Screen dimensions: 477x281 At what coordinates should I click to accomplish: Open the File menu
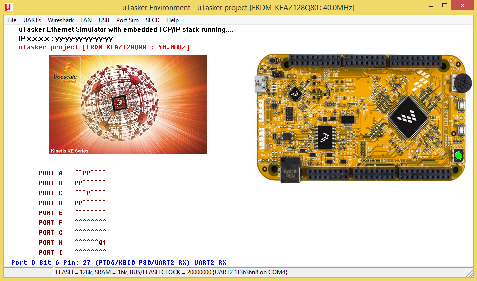point(12,20)
